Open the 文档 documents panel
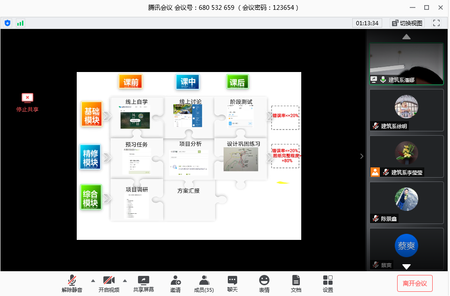This screenshot has height=296, width=450. (x=296, y=283)
